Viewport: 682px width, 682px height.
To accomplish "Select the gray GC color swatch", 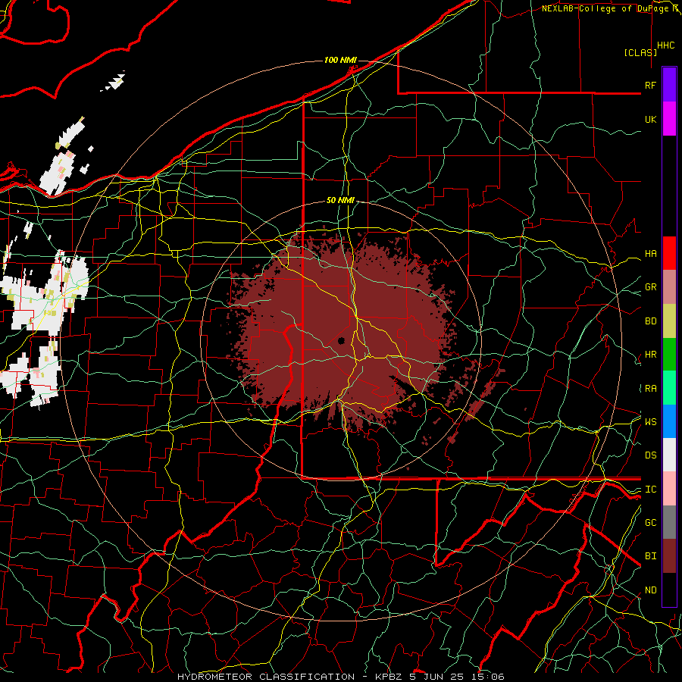I will click(x=669, y=522).
